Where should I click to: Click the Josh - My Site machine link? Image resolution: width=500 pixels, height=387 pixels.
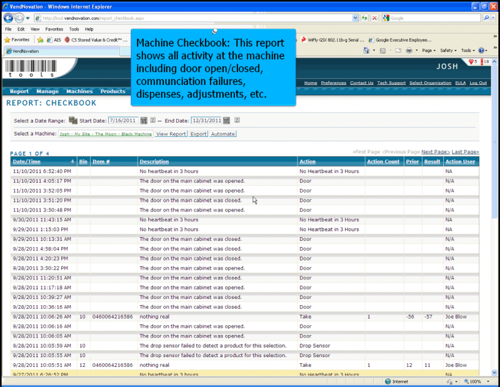(106, 134)
